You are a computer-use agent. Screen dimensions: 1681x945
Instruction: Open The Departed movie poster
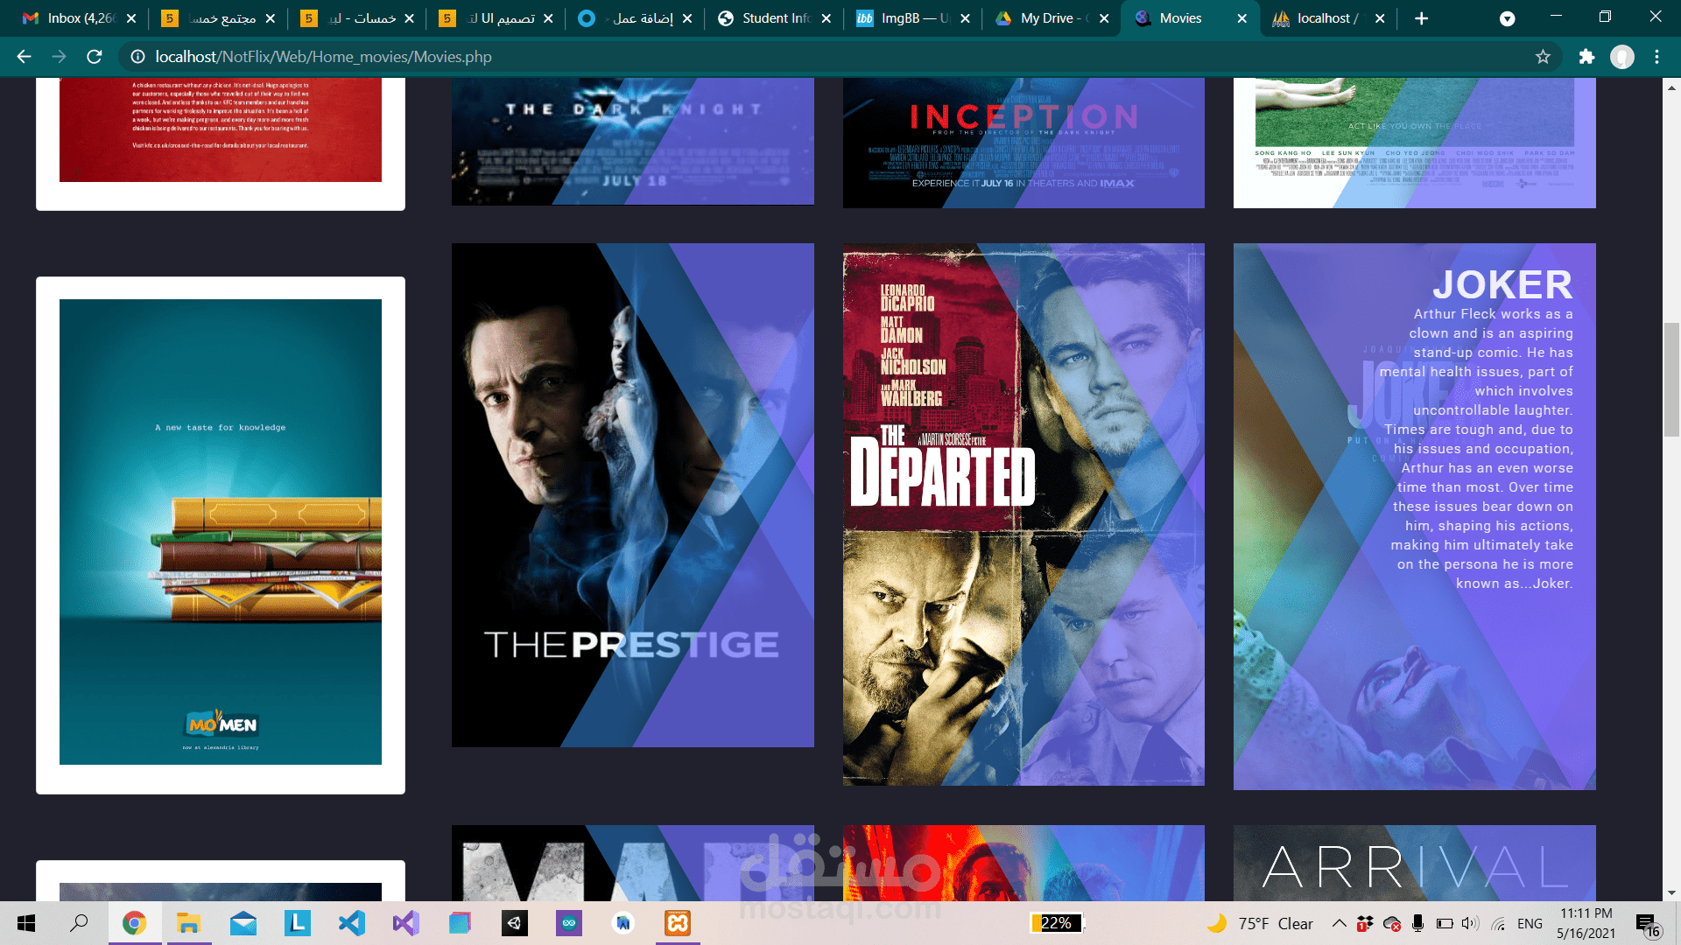click(1023, 514)
